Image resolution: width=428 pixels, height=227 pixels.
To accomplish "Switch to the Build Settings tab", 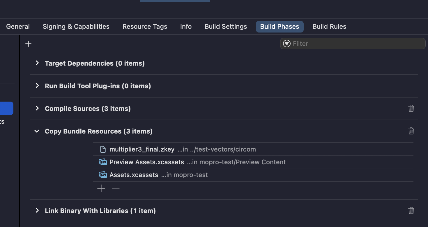I will 226,26.
